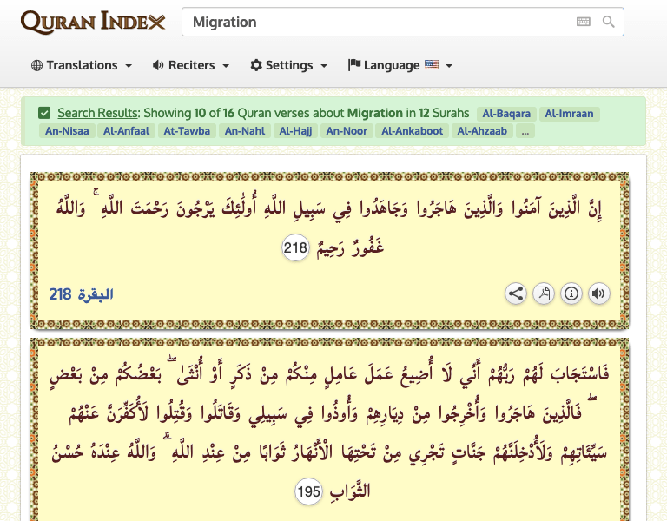Show more surahs with ellipsis tag
Image resolution: width=667 pixels, height=521 pixels.
coord(525,131)
